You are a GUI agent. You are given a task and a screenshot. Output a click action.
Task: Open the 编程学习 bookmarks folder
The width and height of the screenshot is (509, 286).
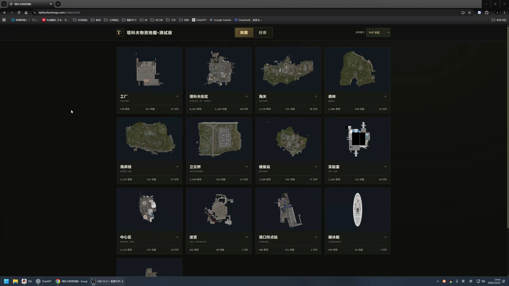point(129,20)
